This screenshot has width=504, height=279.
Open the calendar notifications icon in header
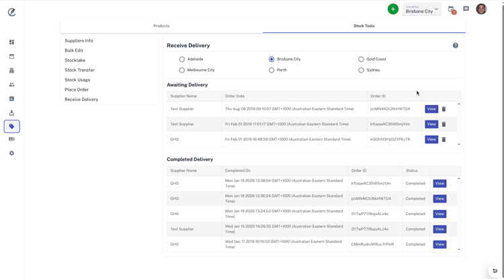coord(451,9)
